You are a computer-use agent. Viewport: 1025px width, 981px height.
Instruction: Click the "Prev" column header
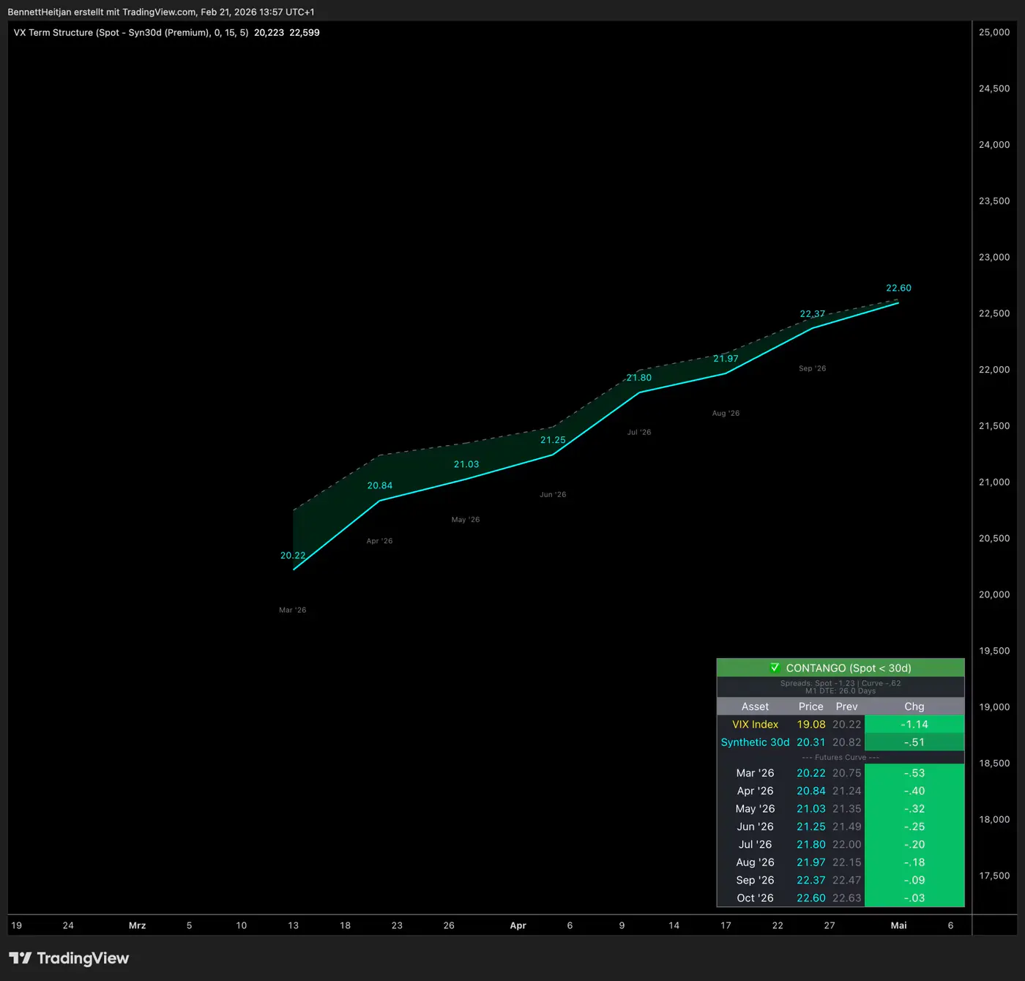[846, 706]
